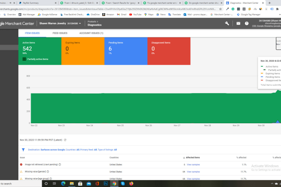The image size is (281, 187).
Task: Switch to Fix google merchant center browser tab
Action: (162, 3)
